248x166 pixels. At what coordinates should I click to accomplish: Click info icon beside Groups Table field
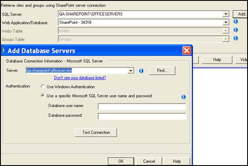(236, 38)
